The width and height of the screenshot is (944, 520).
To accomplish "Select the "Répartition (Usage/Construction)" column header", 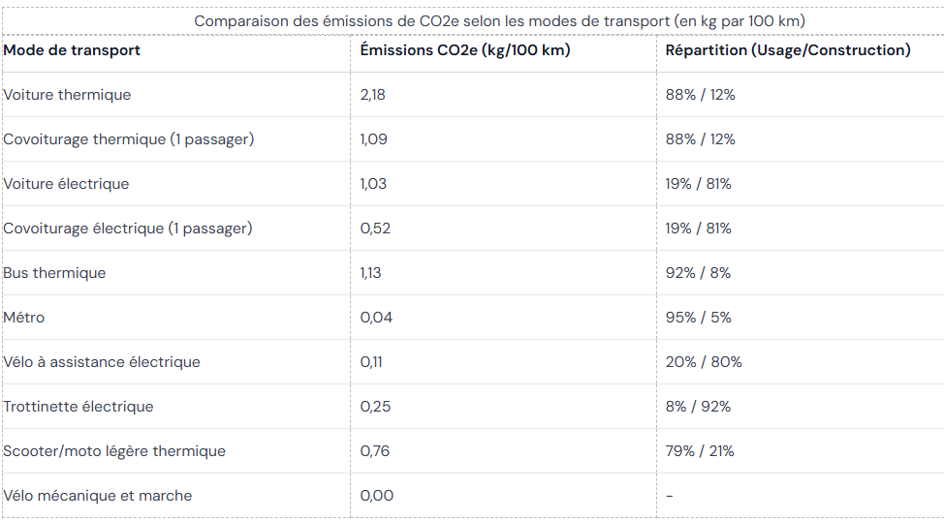I will [788, 50].
